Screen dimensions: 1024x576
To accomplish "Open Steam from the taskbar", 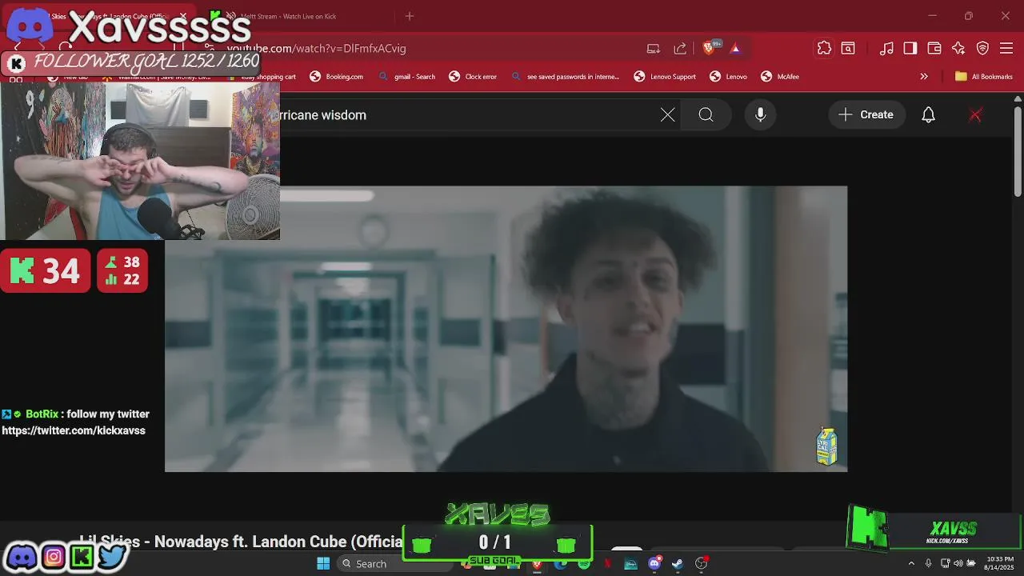I will [678, 564].
